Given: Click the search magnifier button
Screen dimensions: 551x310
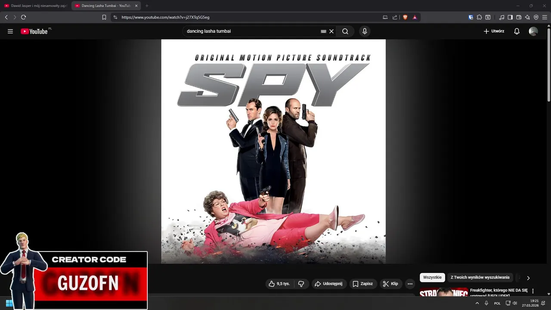Looking at the screenshot, I should tap(345, 31).
